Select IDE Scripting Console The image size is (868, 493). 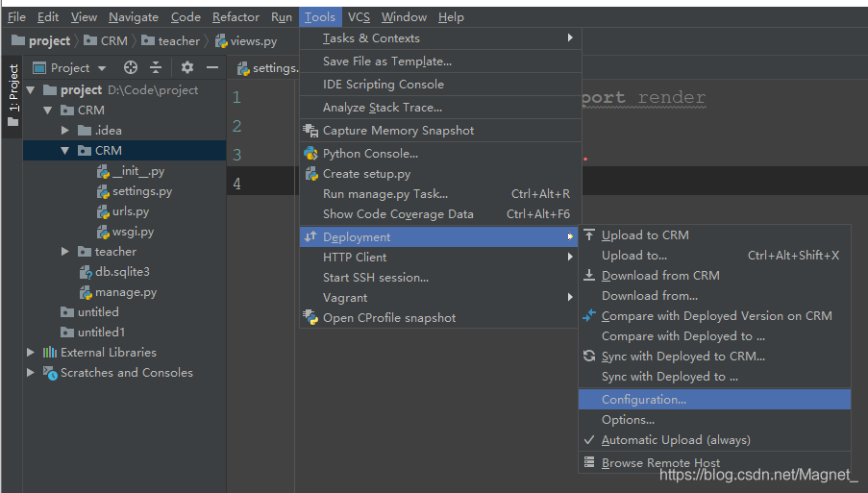[x=440, y=85]
